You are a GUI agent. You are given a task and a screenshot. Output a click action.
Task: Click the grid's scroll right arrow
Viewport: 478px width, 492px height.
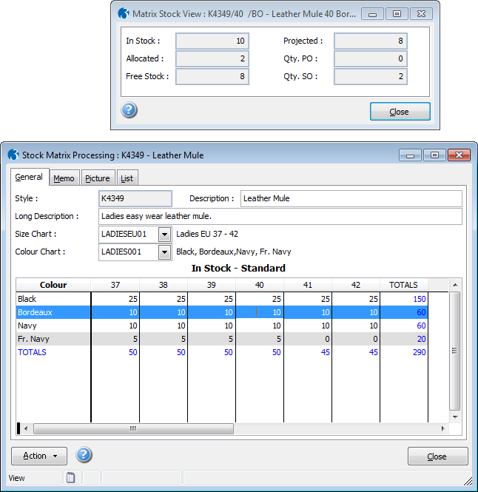pos(442,428)
